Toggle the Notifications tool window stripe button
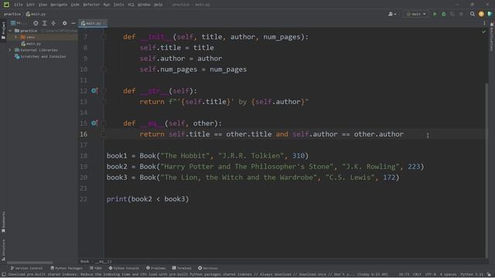The height and width of the screenshot is (278, 495). point(492,37)
